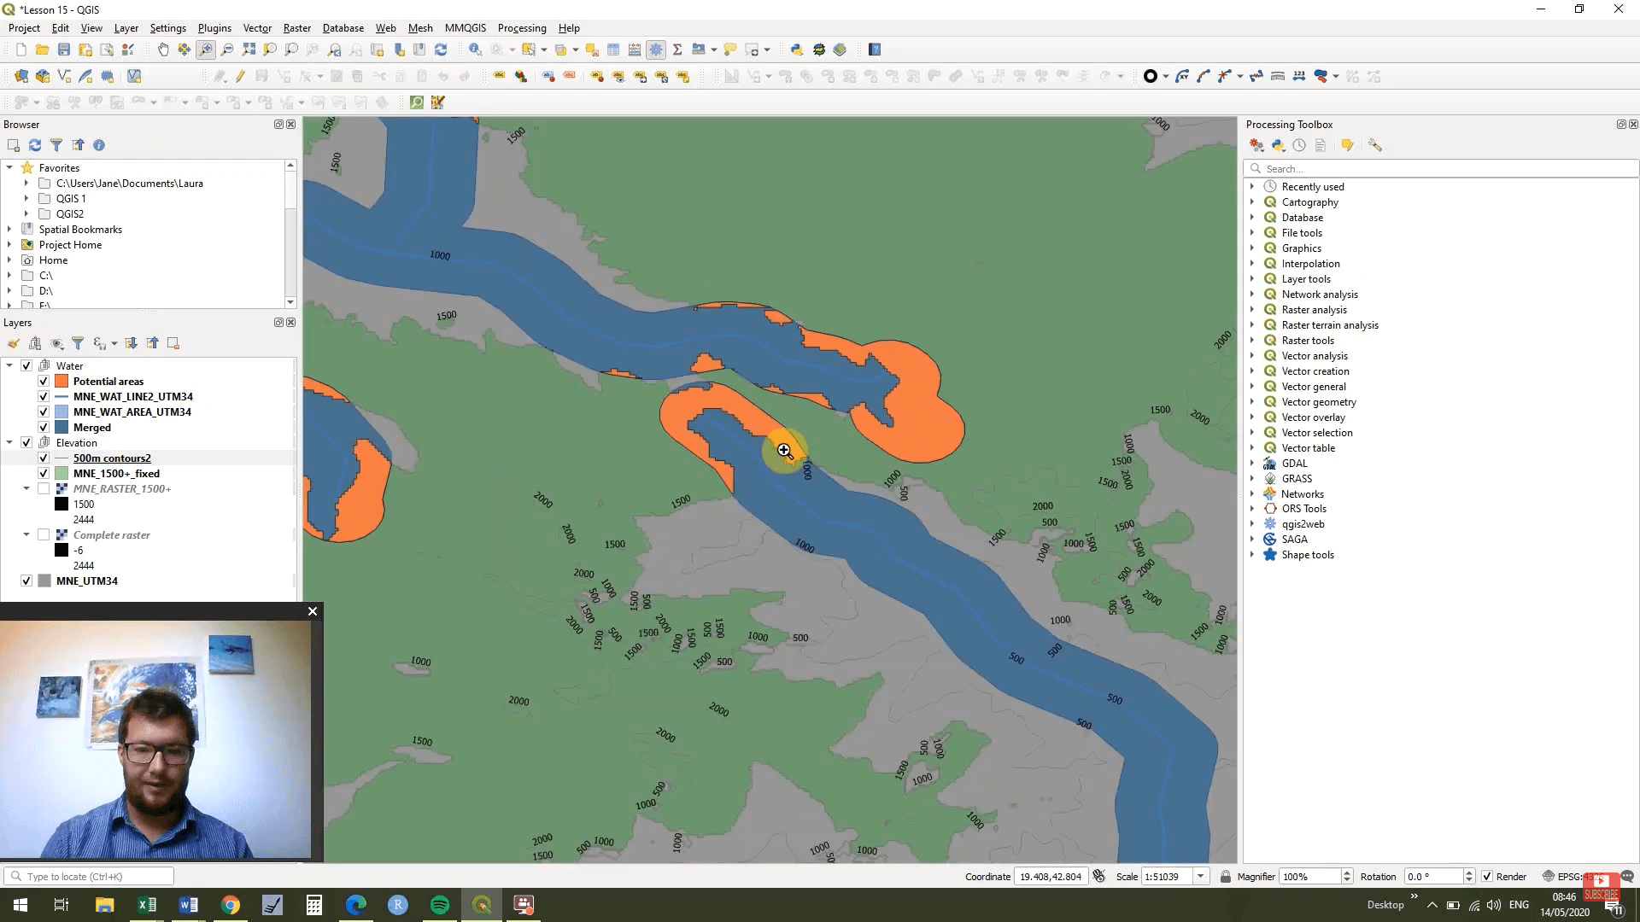Open the Vector menu
Viewport: 1640px width, 922px height.
point(257,28)
